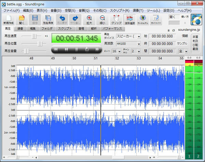The image size is (205, 162).
Task: Toggle the 波形追跡 waveform tracking icon
Action: click(x=129, y=19)
